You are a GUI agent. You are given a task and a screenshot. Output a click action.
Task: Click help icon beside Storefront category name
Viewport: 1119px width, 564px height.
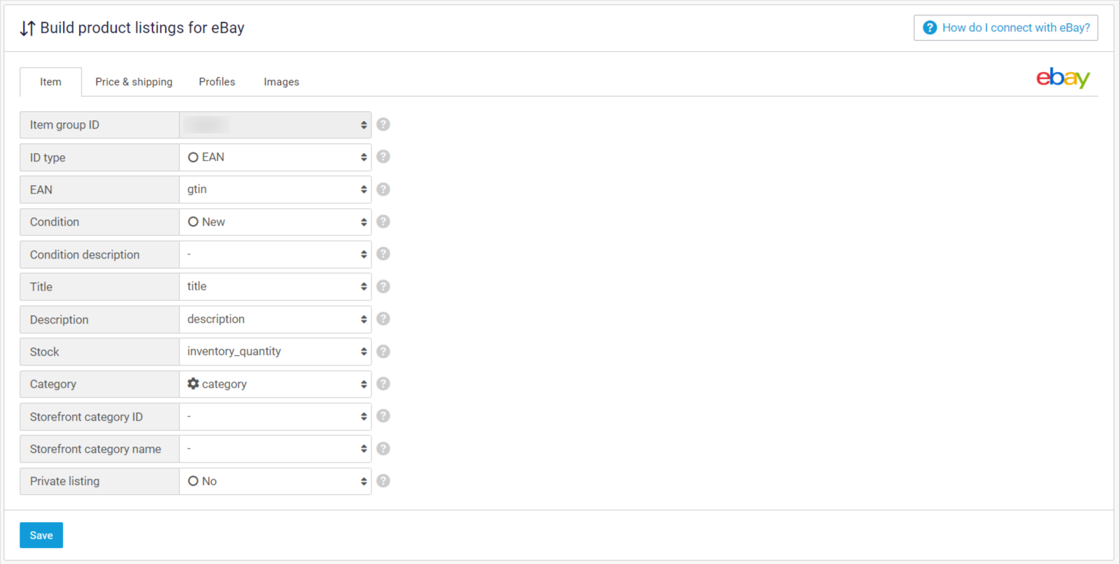[x=383, y=449]
